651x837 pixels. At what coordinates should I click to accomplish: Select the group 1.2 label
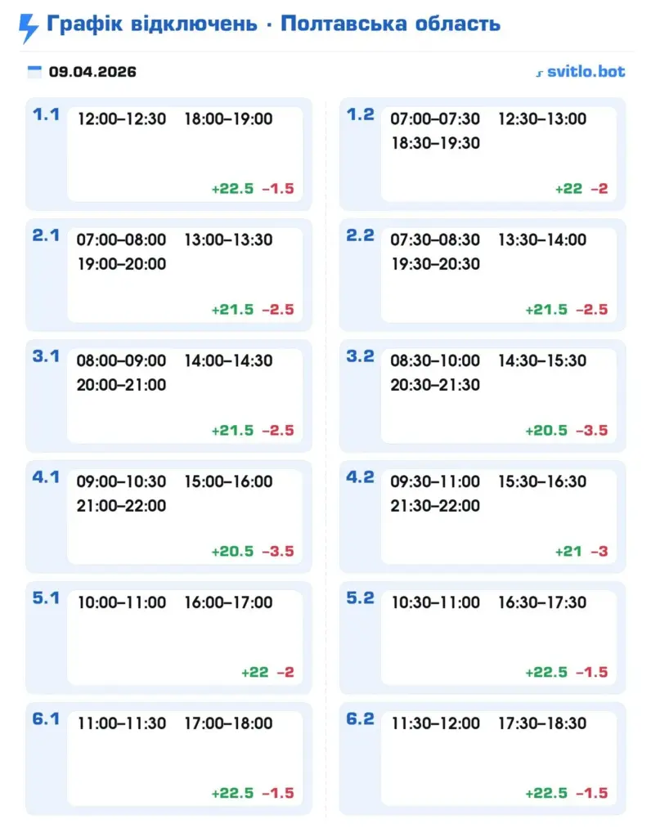360,114
